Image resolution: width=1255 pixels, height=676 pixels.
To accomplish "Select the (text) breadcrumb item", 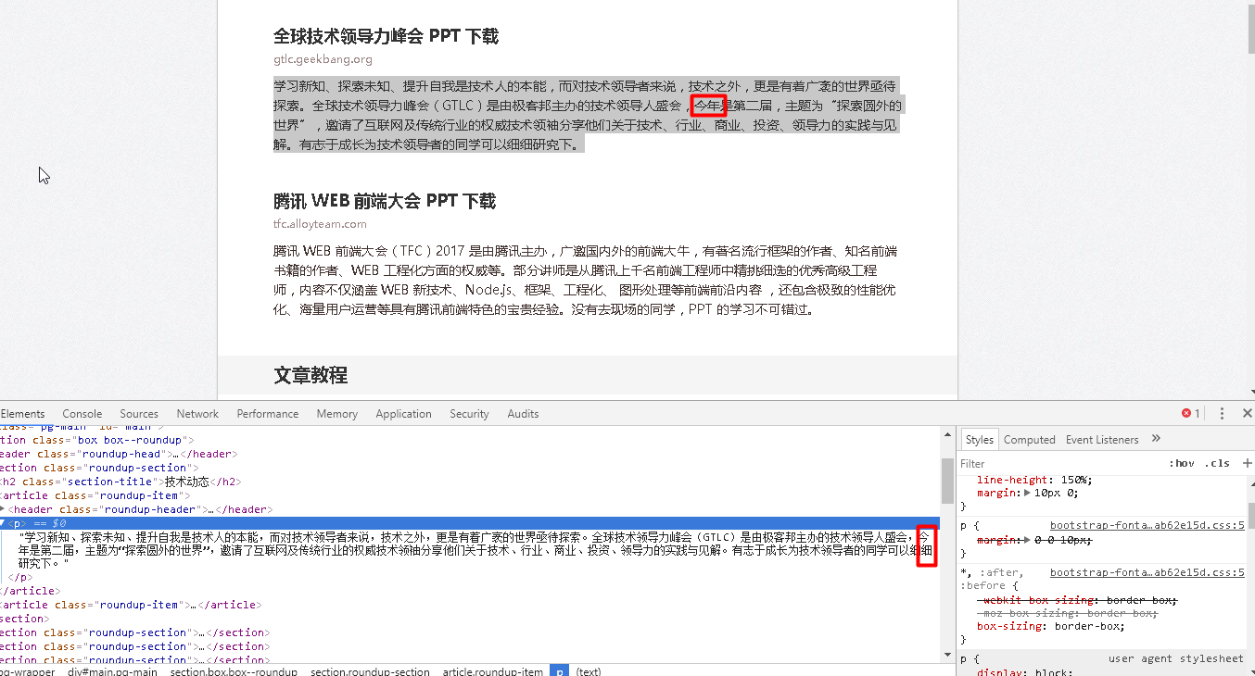I will pos(589,671).
